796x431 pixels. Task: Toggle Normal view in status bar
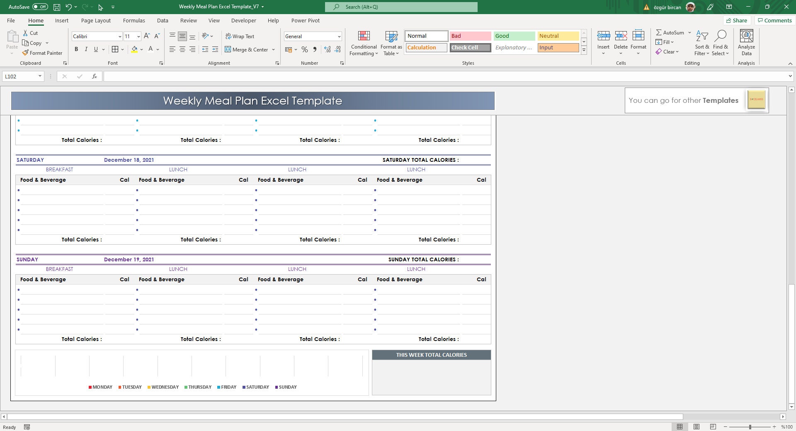(x=680, y=426)
